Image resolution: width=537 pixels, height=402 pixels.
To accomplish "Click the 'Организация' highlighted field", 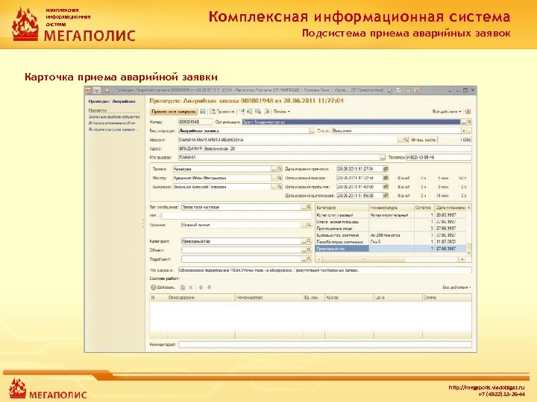I will (351, 122).
